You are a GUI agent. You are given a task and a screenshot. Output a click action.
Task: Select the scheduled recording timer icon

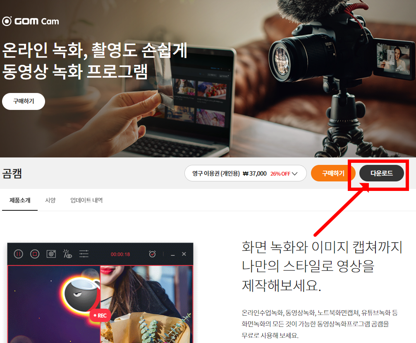(x=152, y=254)
